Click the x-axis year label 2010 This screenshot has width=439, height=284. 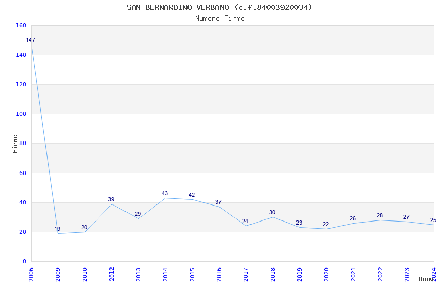pos(85,275)
